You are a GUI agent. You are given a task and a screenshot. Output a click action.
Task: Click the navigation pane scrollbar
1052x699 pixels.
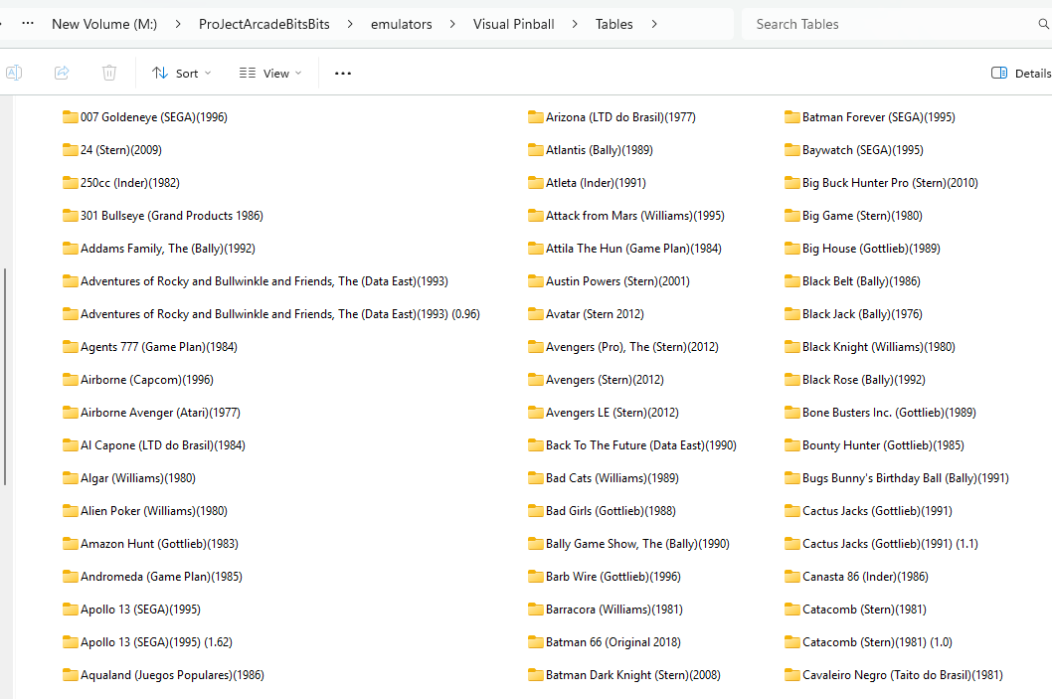[x=5, y=376]
